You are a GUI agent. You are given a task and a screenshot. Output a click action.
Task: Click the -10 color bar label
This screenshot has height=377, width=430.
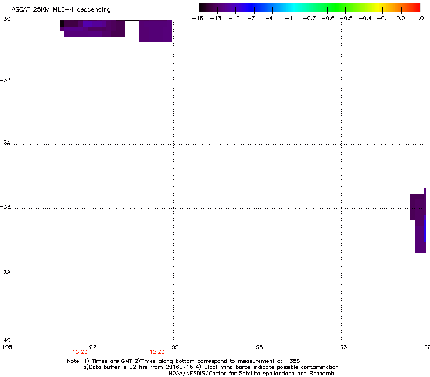click(234, 19)
